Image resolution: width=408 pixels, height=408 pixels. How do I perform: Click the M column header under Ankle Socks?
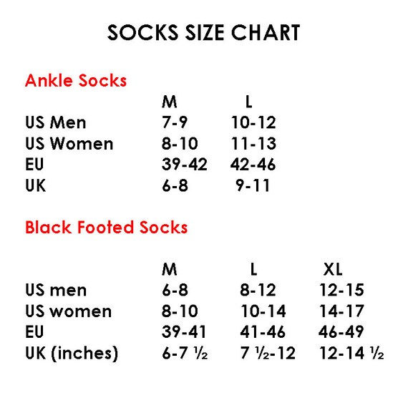click(170, 102)
